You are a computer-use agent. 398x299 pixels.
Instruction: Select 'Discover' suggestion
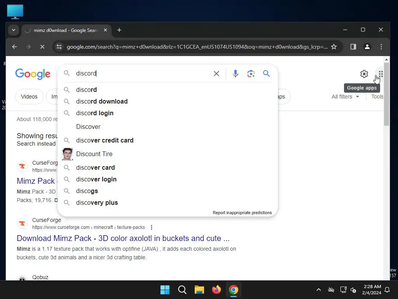coord(168,127)
